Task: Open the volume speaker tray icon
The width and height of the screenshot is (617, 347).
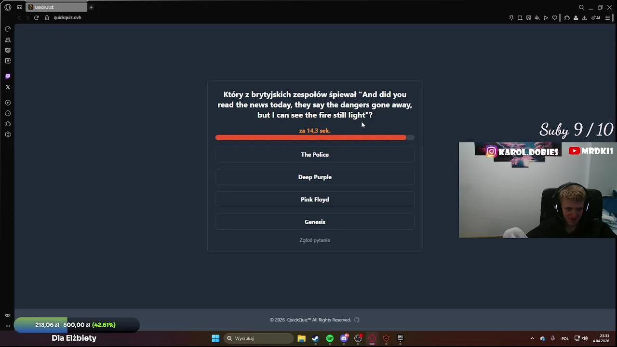Action: (x=585, y=338)
